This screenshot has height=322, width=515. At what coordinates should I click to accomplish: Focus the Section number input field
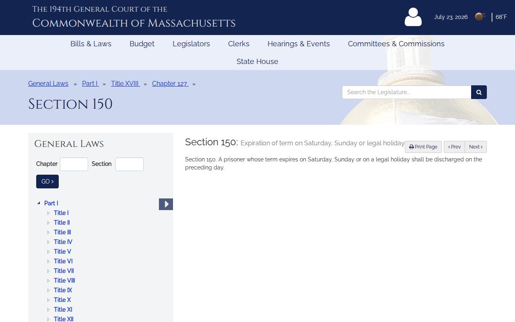point(130,164)
